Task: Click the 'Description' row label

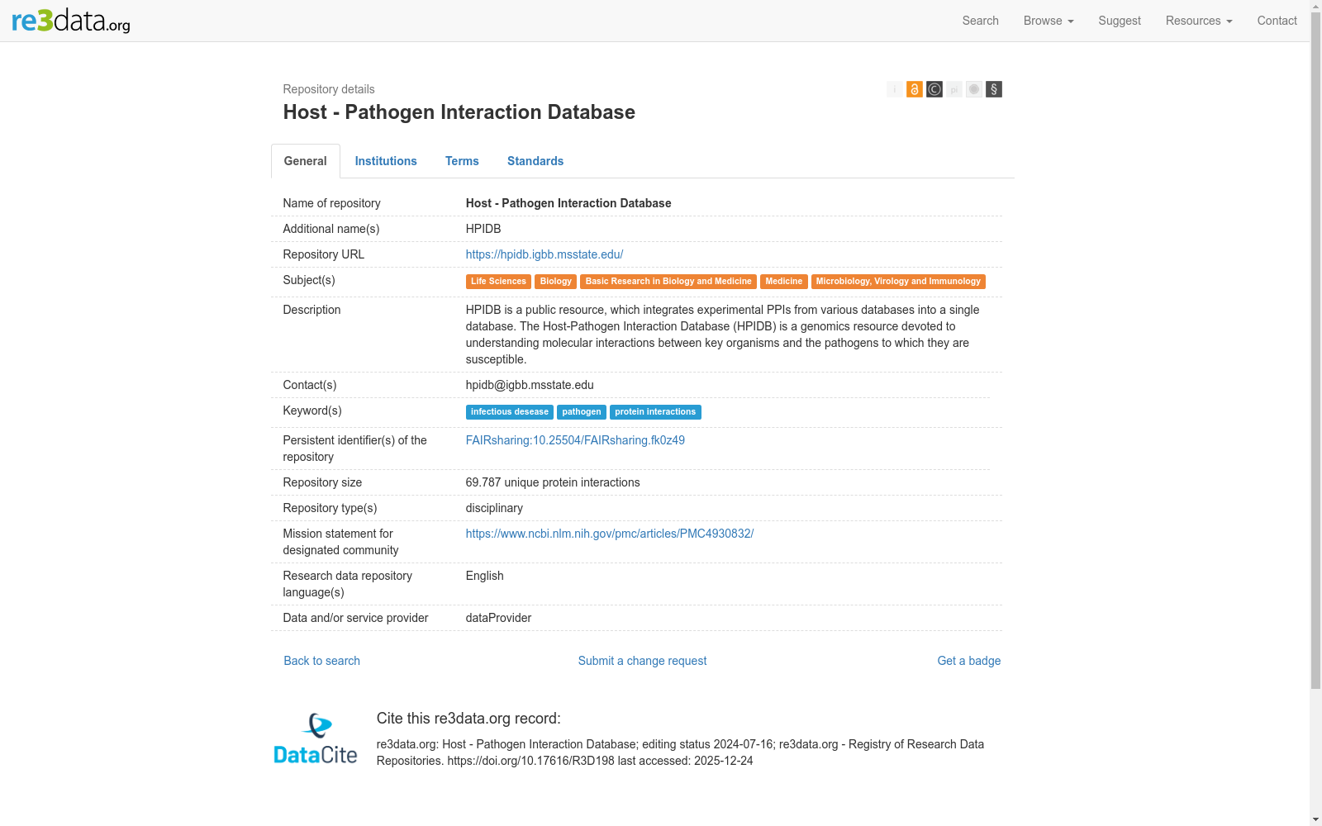Action: [x=311, y=310]
